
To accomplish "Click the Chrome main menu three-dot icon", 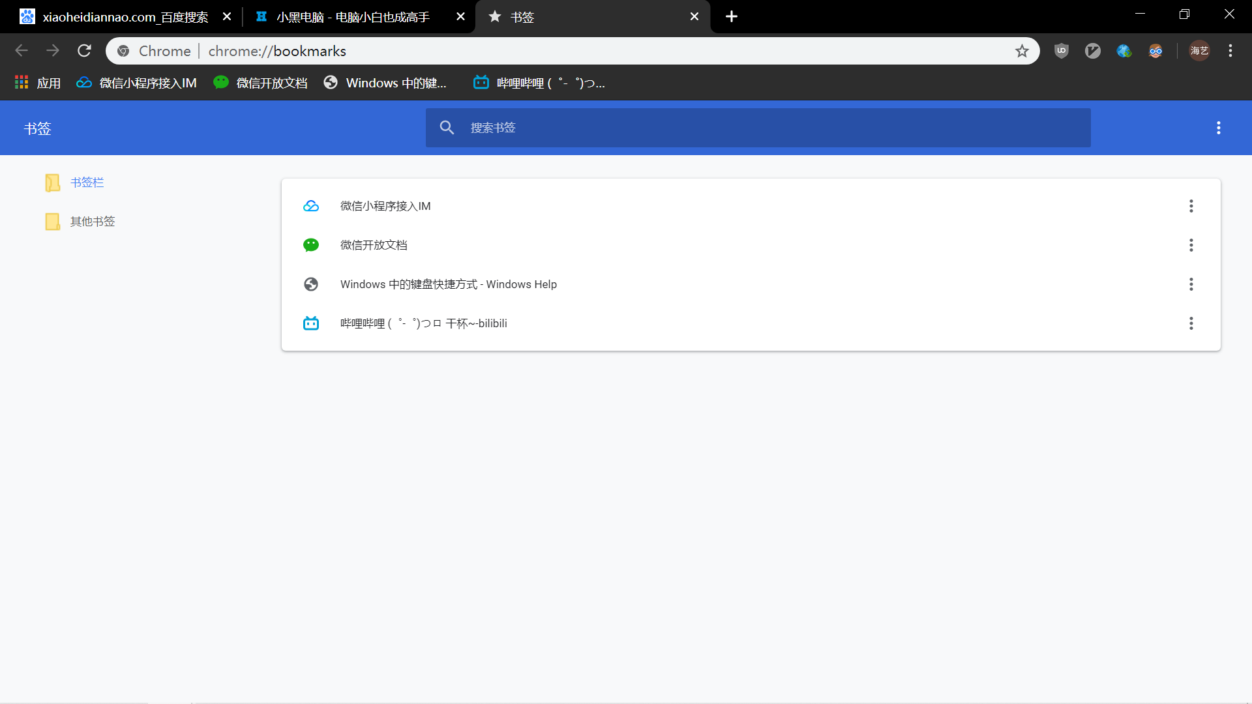I will pyautogui.click(x=1230, y=51).
